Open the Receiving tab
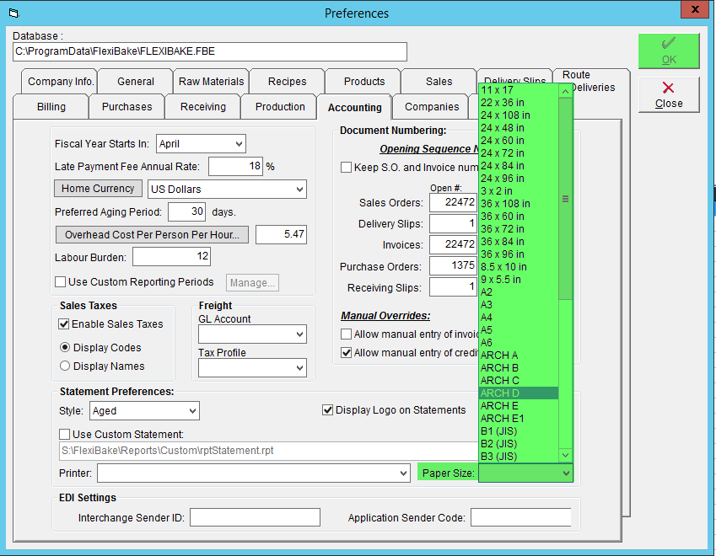Image resolution: width=716 pixels, height=556 pixels. pos(202,107)
